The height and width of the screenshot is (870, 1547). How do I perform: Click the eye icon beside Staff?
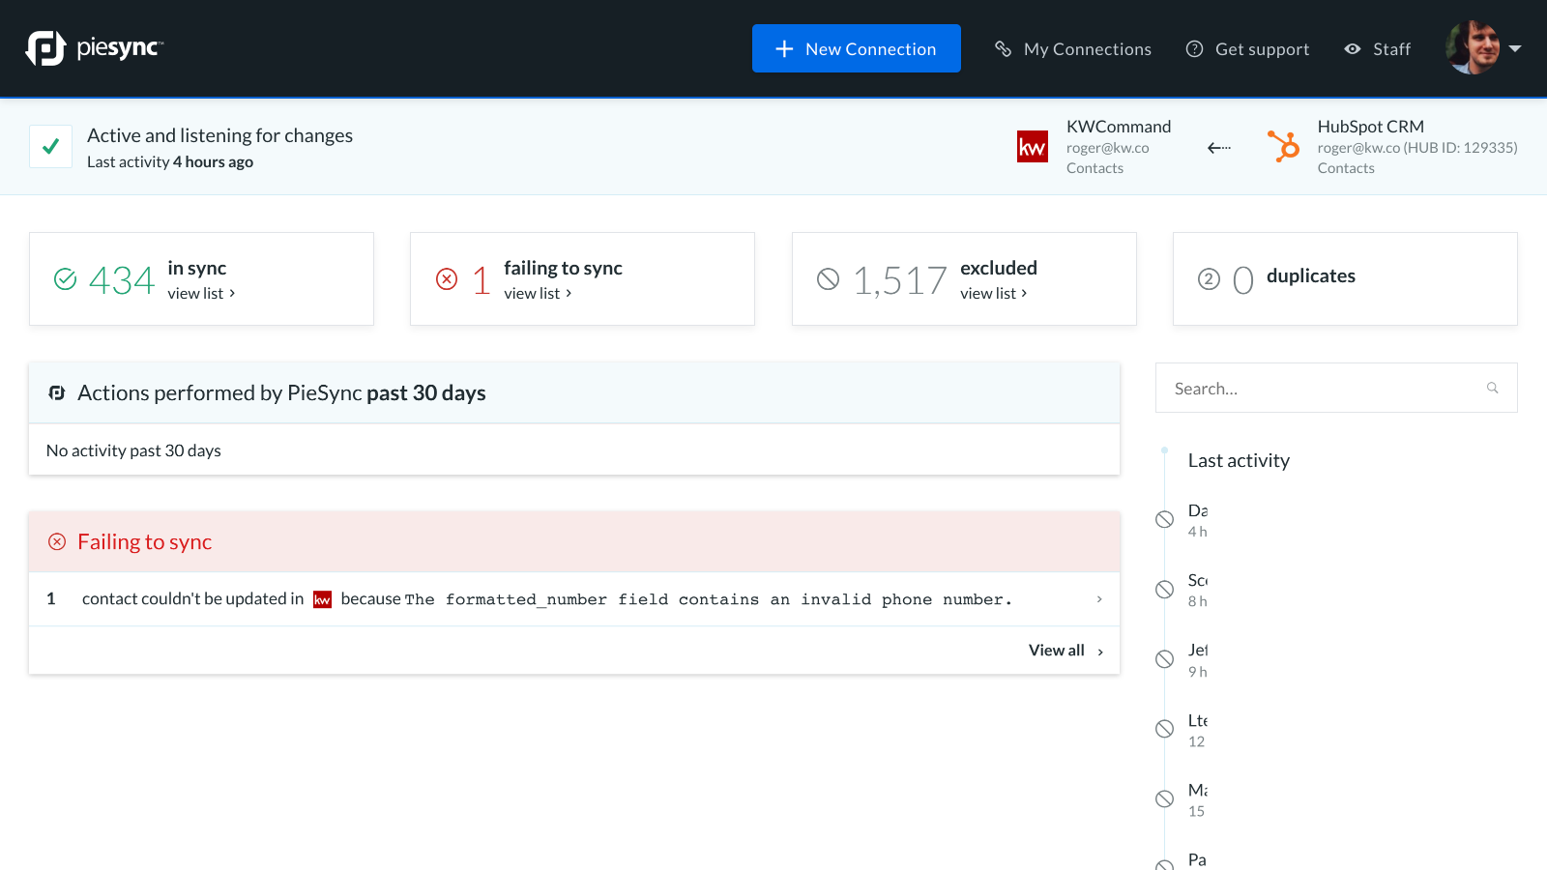point(1353,48)
